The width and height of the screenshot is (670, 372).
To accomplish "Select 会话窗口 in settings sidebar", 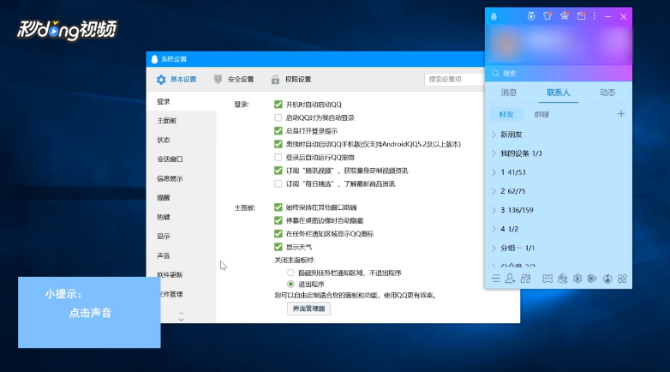I will pos(170,159).
